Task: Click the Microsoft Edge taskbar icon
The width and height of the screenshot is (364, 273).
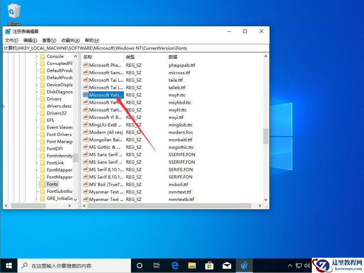Action: [174, 265]
